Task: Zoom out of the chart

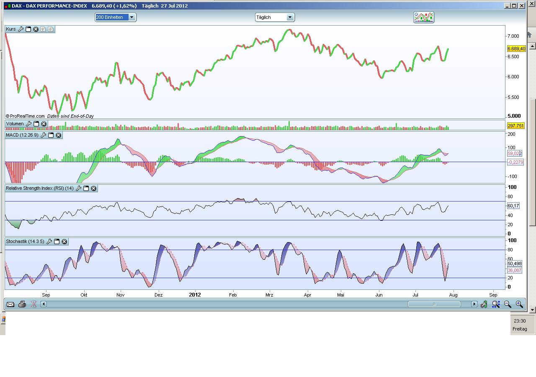Action: 508,305
